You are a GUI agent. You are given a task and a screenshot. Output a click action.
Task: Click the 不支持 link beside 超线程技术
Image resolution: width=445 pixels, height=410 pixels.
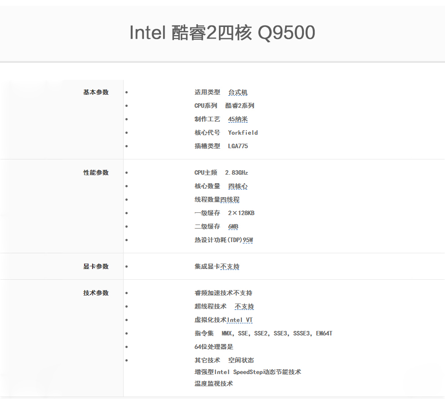tap(245, 307)
